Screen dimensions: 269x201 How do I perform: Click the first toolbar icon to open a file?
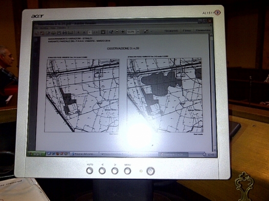pyautogui.click(x=37, y=33)
